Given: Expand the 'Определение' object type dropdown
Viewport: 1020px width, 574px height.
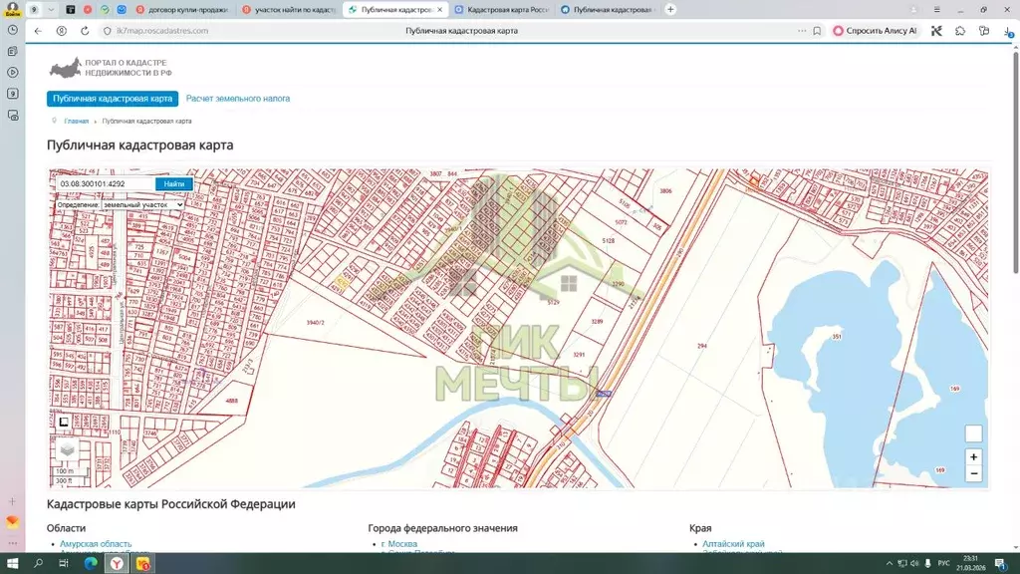Looking at the screenshot, I should [x=142, y=204].
